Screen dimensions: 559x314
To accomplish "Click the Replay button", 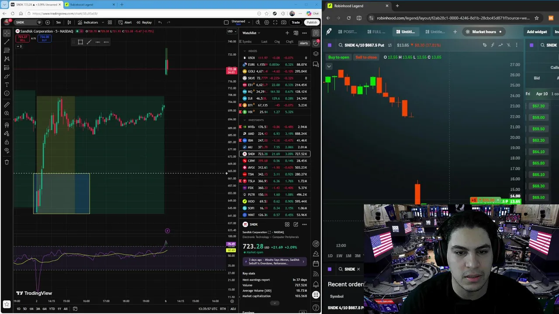I will (x=144, y=22).
